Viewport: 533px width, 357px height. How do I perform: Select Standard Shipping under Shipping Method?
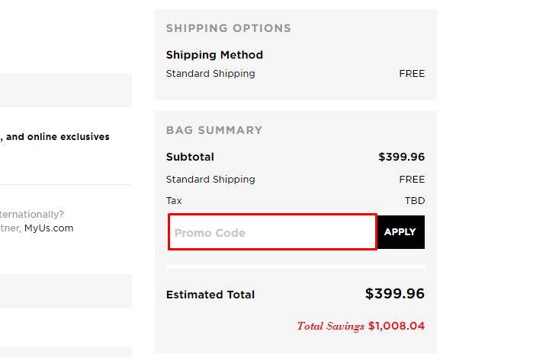210,74
